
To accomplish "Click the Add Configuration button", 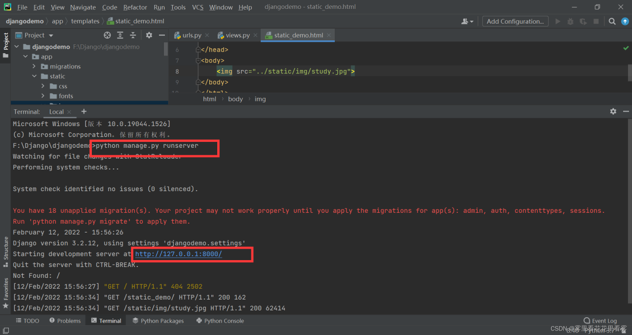I will click(515, 21).
